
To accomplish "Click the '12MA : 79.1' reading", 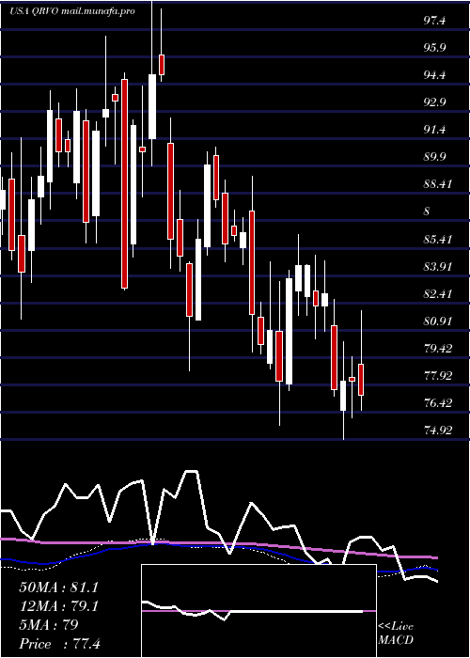I will click(58, 606).
